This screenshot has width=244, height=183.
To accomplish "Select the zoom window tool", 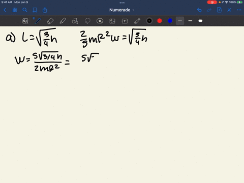I will tap(25, 21).
